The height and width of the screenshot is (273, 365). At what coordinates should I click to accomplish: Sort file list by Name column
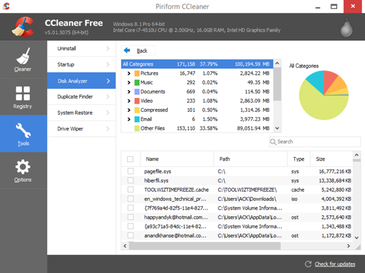177,159
